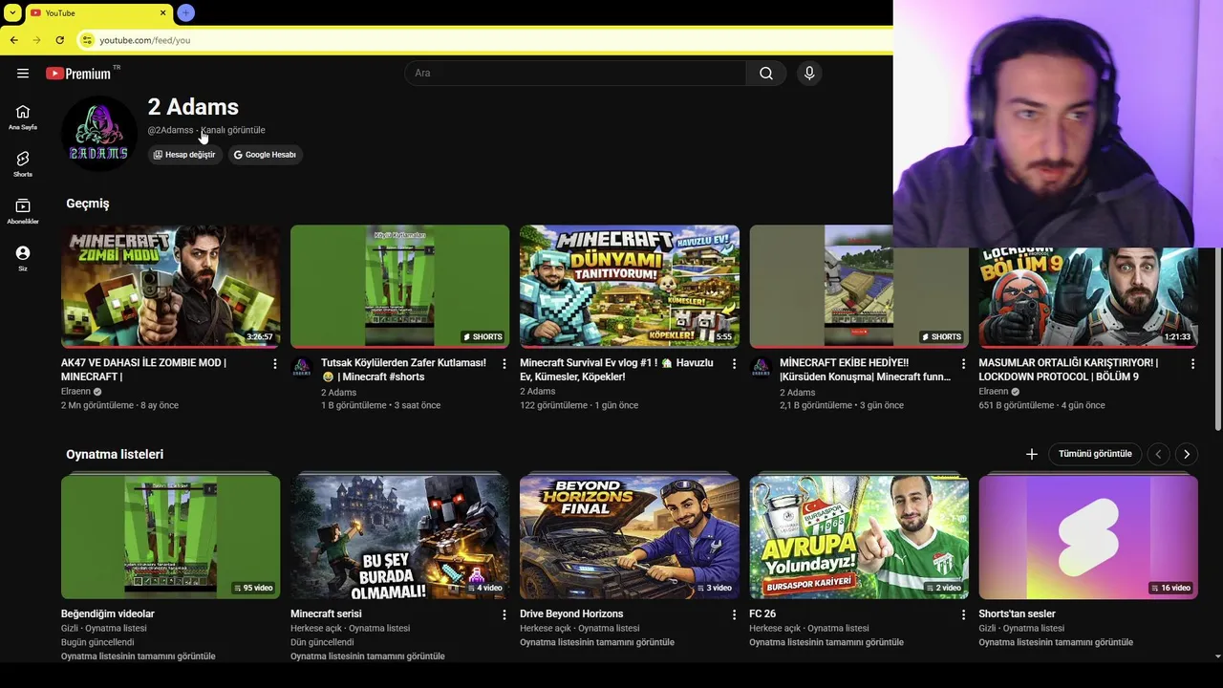Image resolution: width=1223 pixels, height=688 pixels.
Task: Open Lockdown Protocol Bölüm 9 thumbnail
Action: (1088, 297)
